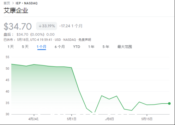
Task: Click the 艾康企业 company title
Action: (16, 11)
